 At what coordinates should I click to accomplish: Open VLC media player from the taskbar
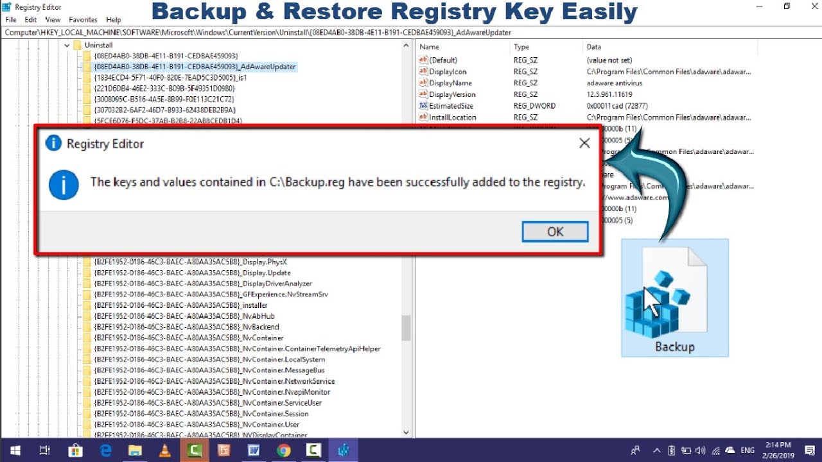click(x=164, y=450)
